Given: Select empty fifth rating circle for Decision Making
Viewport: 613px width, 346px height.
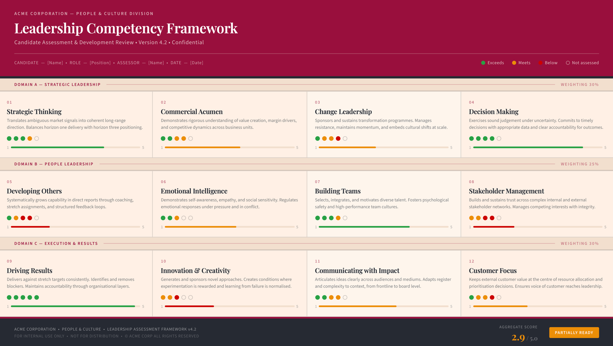Looking at the screenshot, I should pyautogui.click(x=499, y=139).
